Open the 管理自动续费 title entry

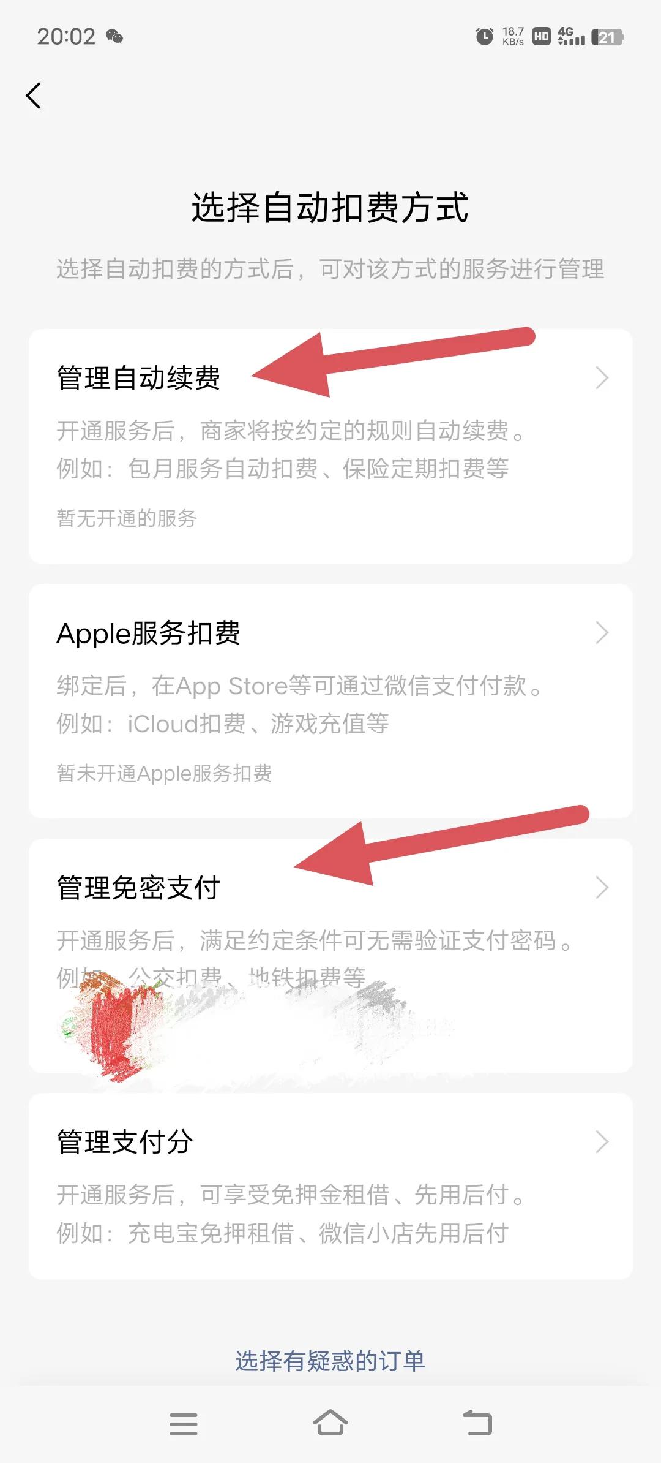click(138, 378)
